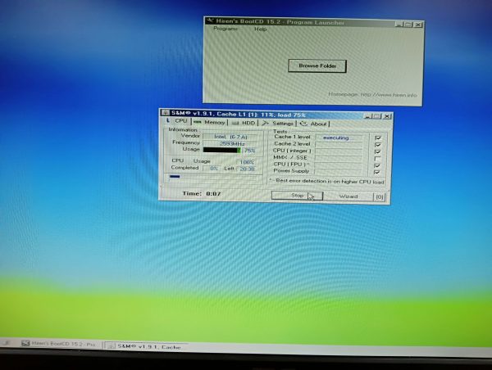Screen dimensions: 492x370
Task: Click the [0] button beside Wizard
Action: [379, 196]
